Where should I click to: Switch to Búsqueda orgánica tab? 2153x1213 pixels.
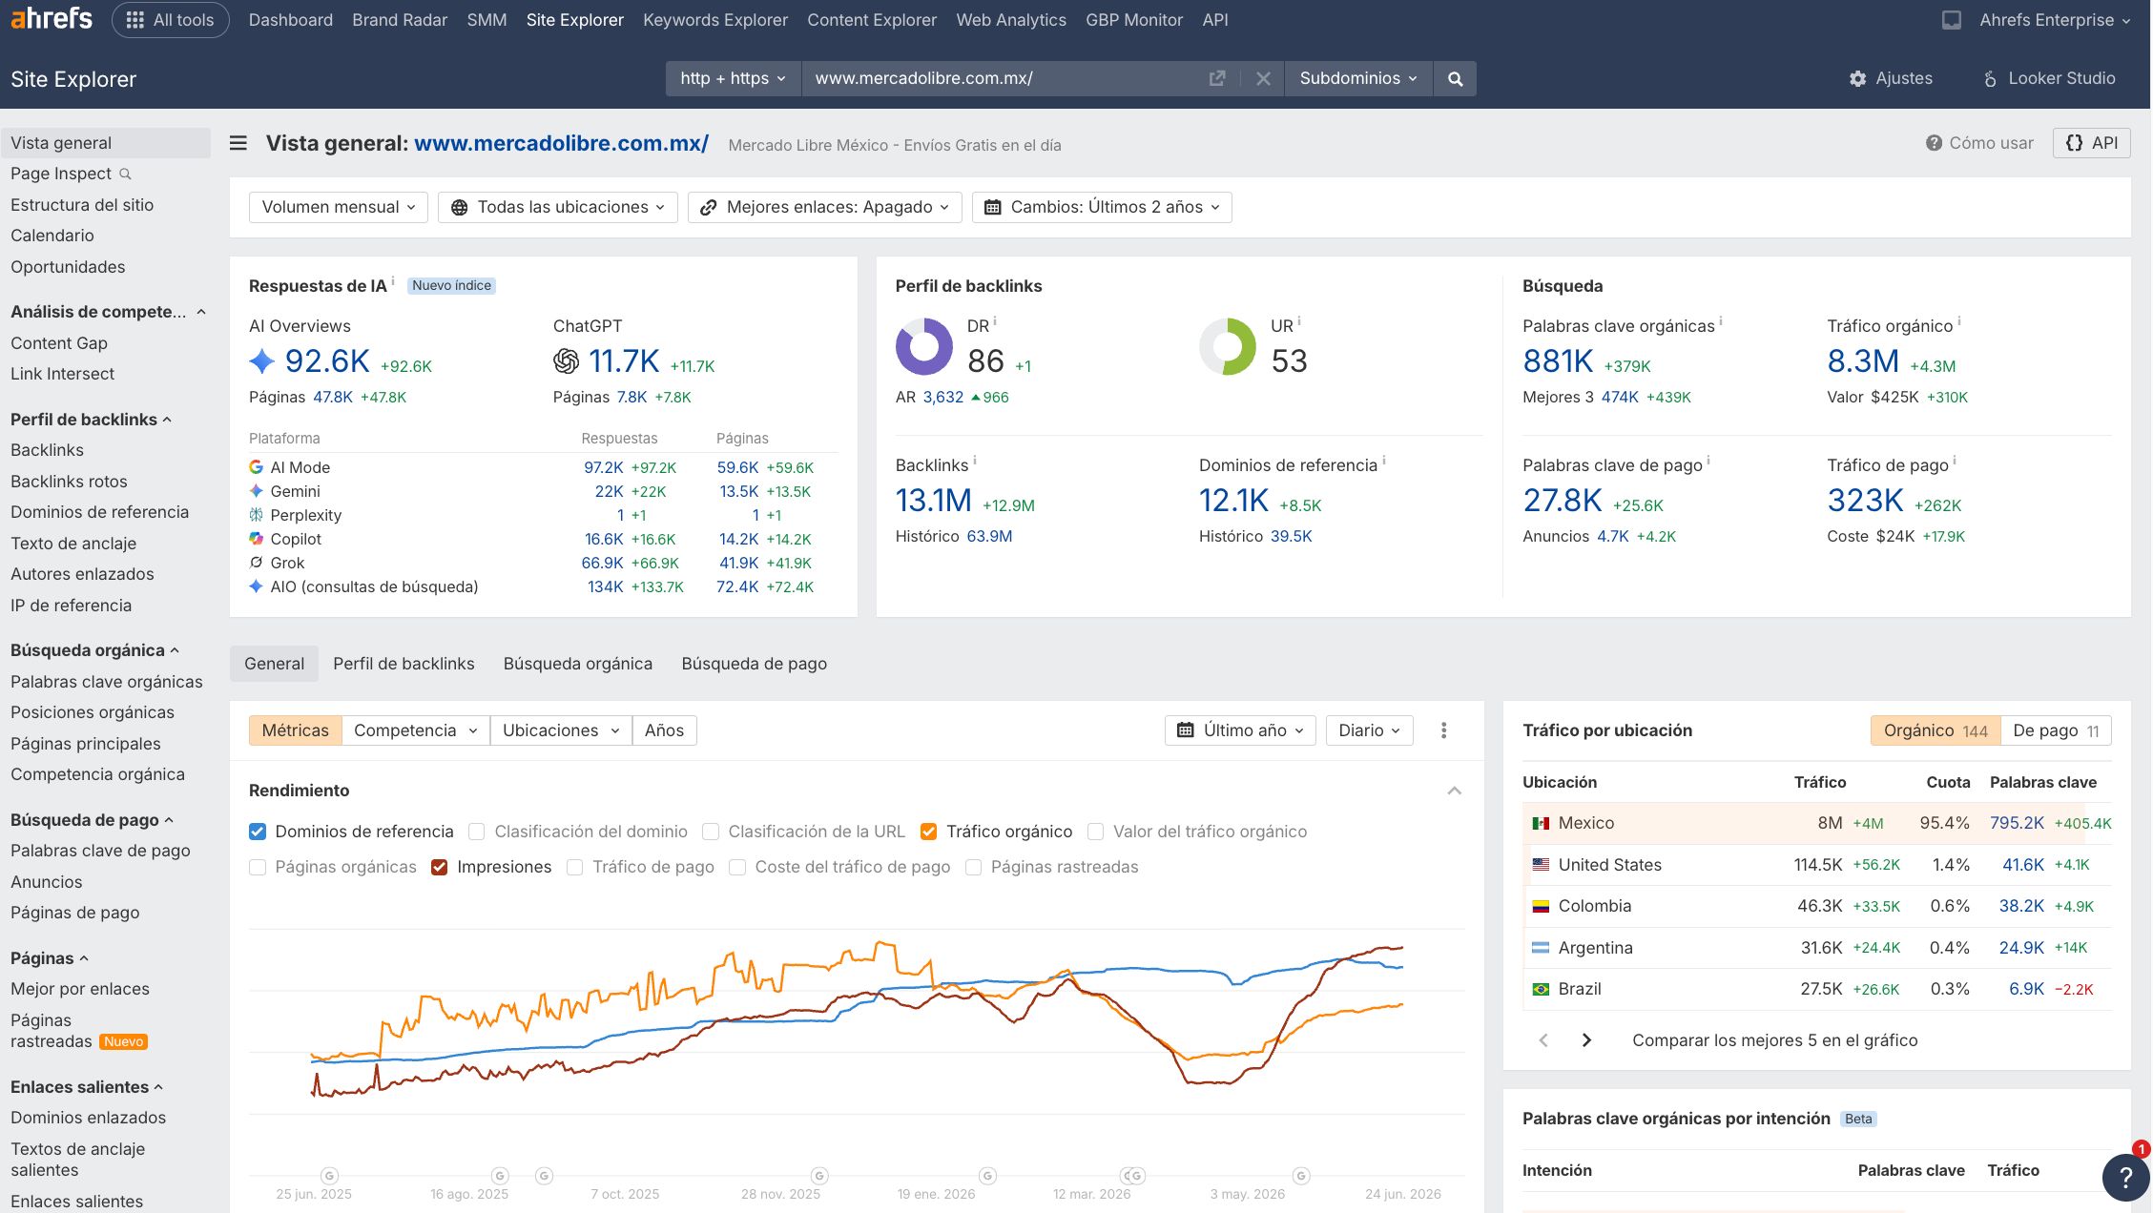pos(578,664)
